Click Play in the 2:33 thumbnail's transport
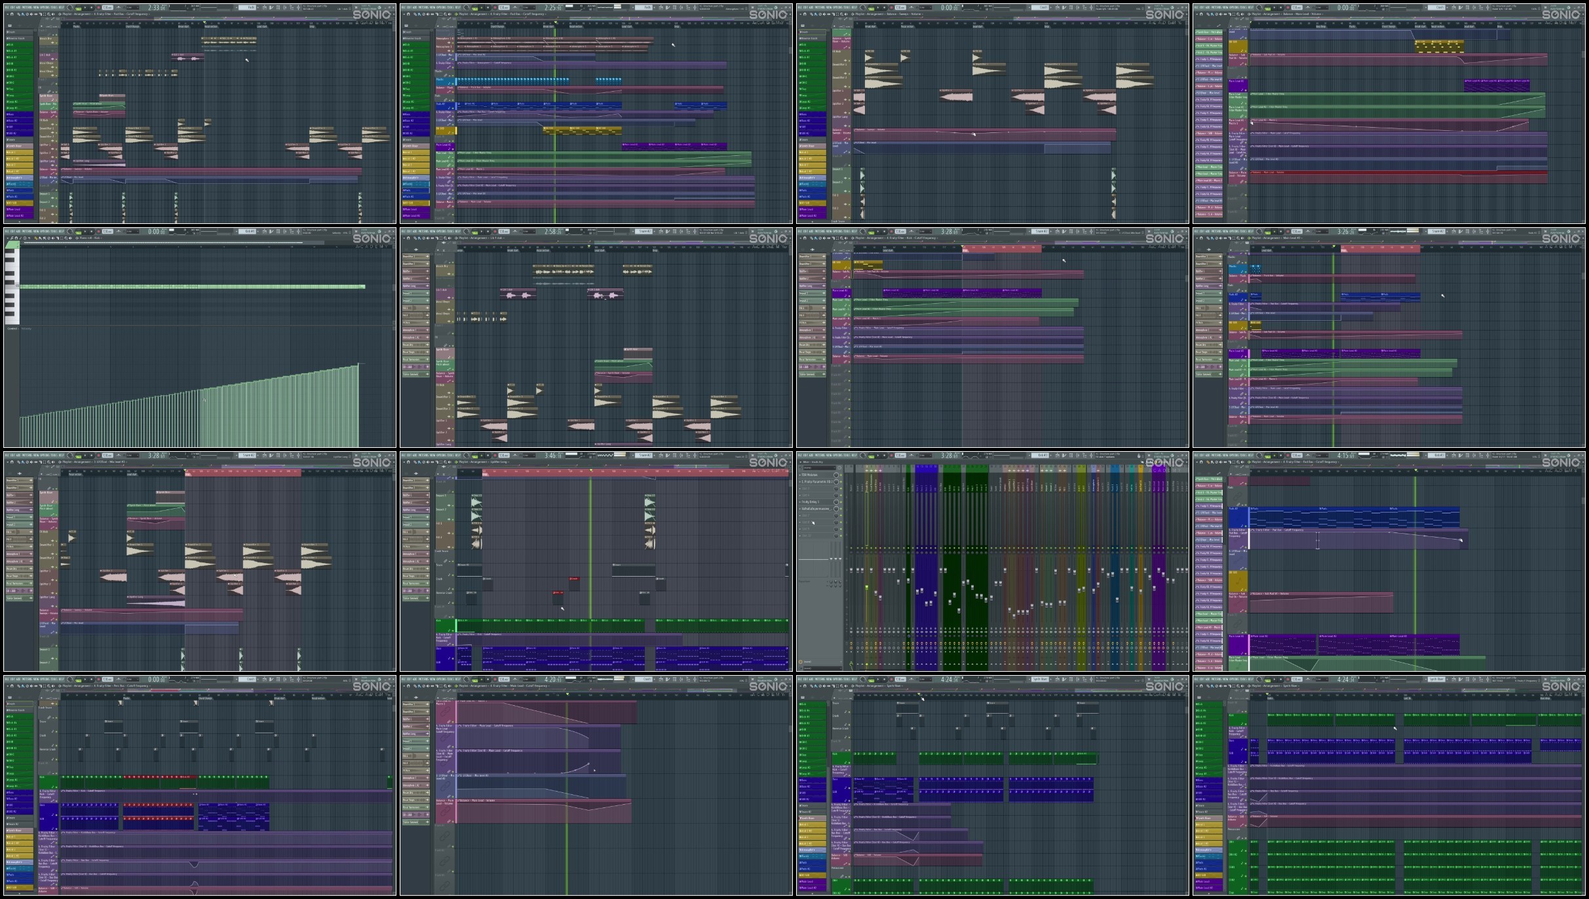1589x899 pixels. coord(85,8)
